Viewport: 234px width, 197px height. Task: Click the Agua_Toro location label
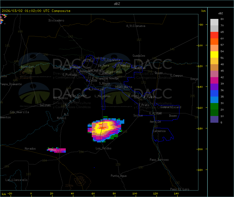pyautogui.click(x=28, y=67)
